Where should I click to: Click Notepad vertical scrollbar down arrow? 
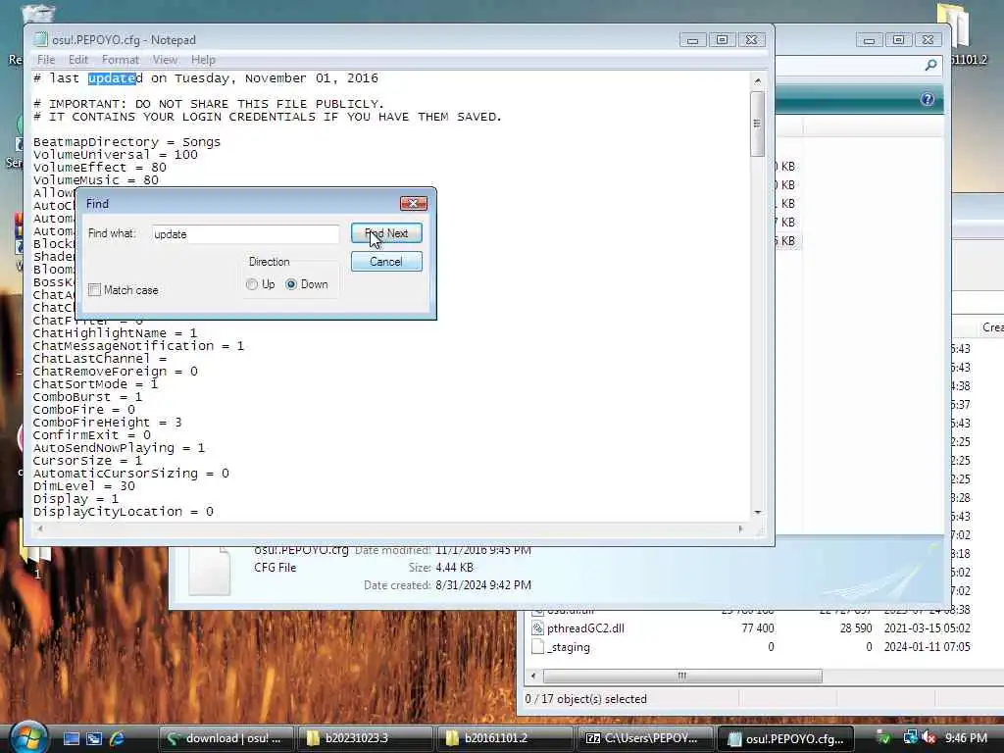click(x=758, y=512)
